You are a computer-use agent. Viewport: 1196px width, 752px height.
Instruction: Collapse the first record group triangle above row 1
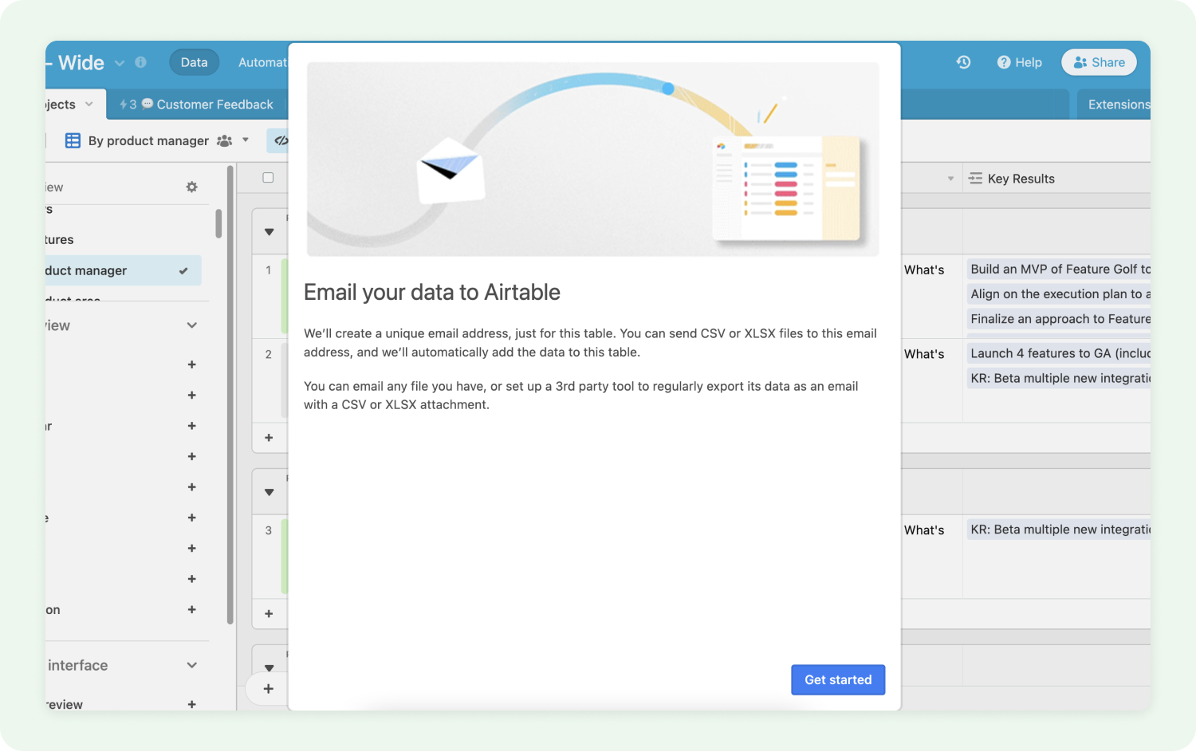(269, 232)
